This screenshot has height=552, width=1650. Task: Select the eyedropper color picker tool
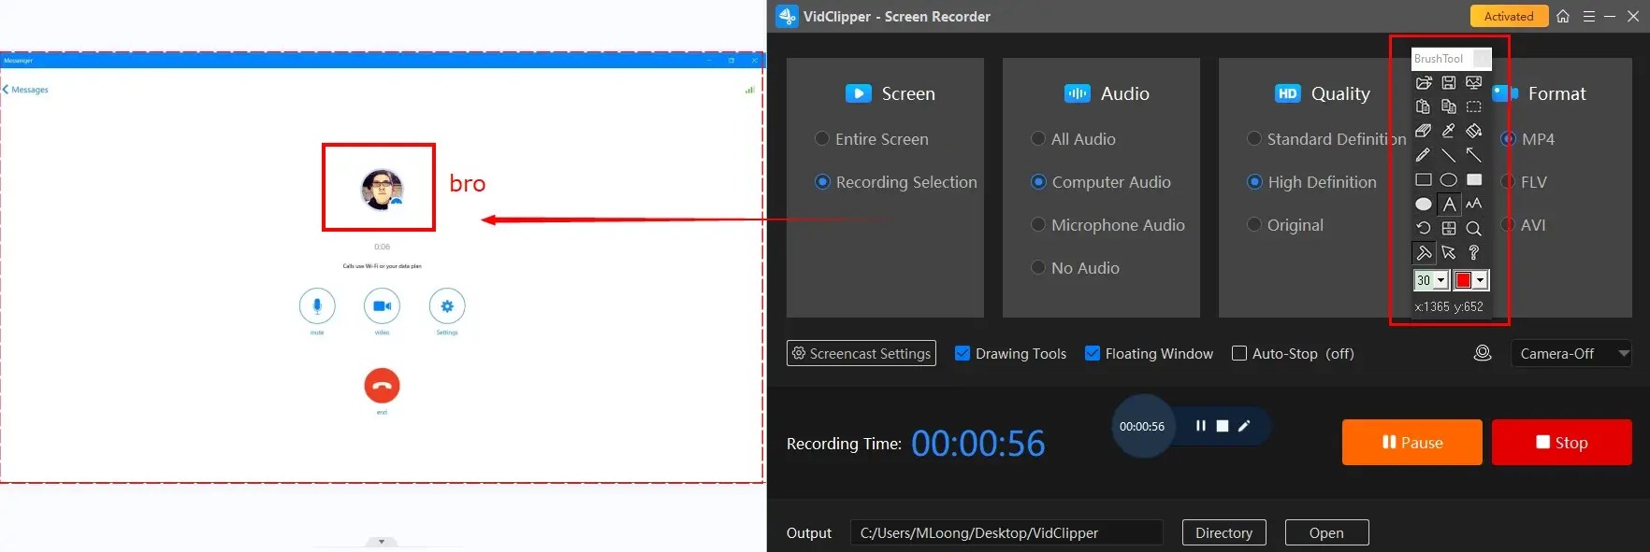click(1449, 131)
